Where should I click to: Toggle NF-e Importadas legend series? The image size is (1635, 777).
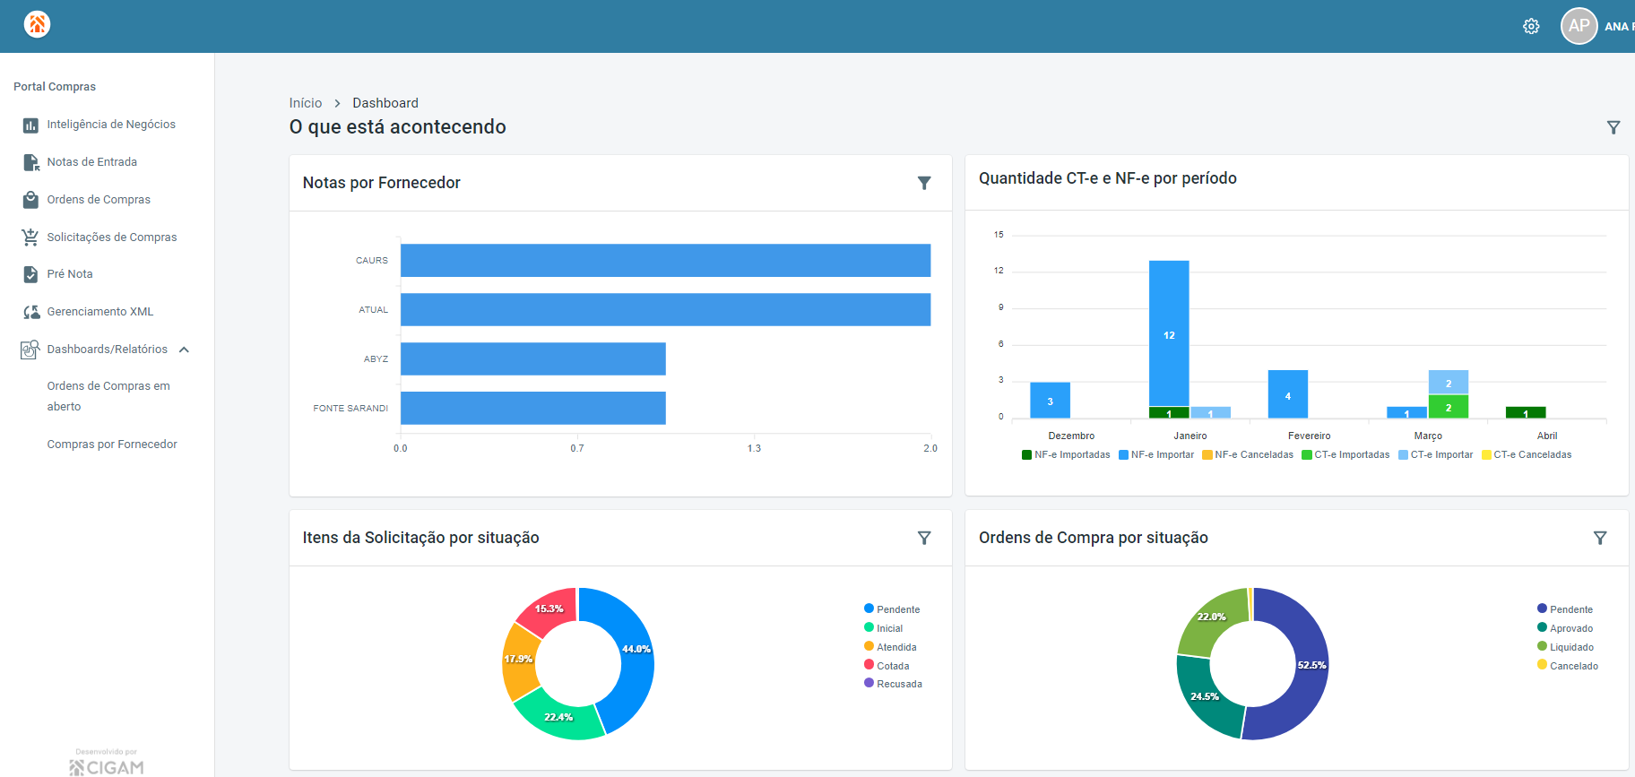pyautogui.click(x=1066, y=454)
